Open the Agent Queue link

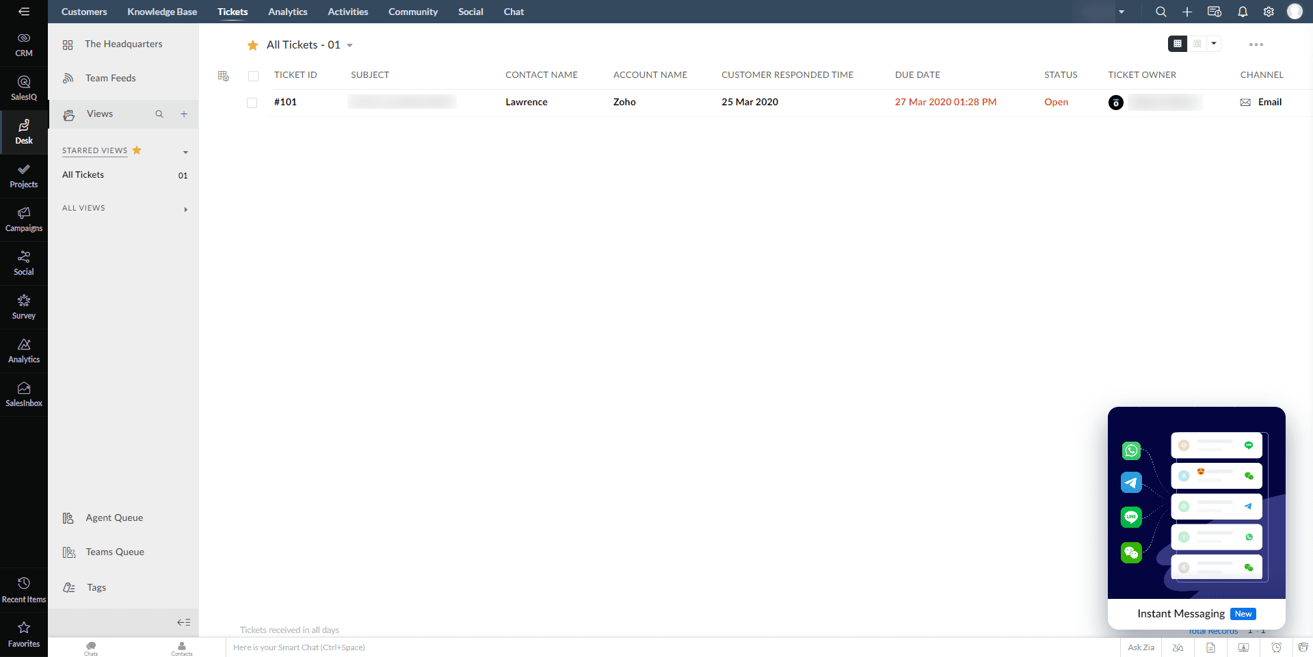click(114, 518)
